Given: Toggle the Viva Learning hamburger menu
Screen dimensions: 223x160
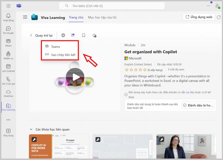Looking at the screenshot, I should (x=25, y=17).
